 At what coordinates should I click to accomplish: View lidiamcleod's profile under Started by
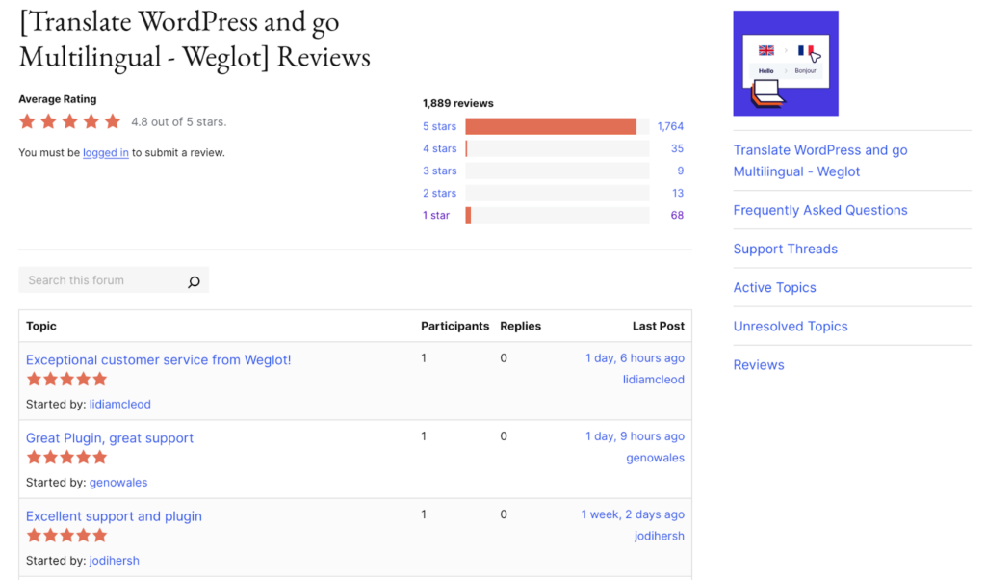click(120, 404)
